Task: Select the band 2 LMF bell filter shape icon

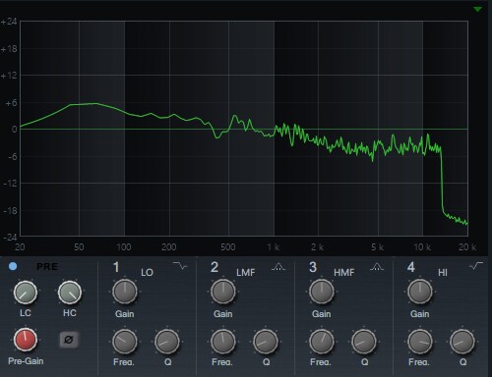Action: 278,267
